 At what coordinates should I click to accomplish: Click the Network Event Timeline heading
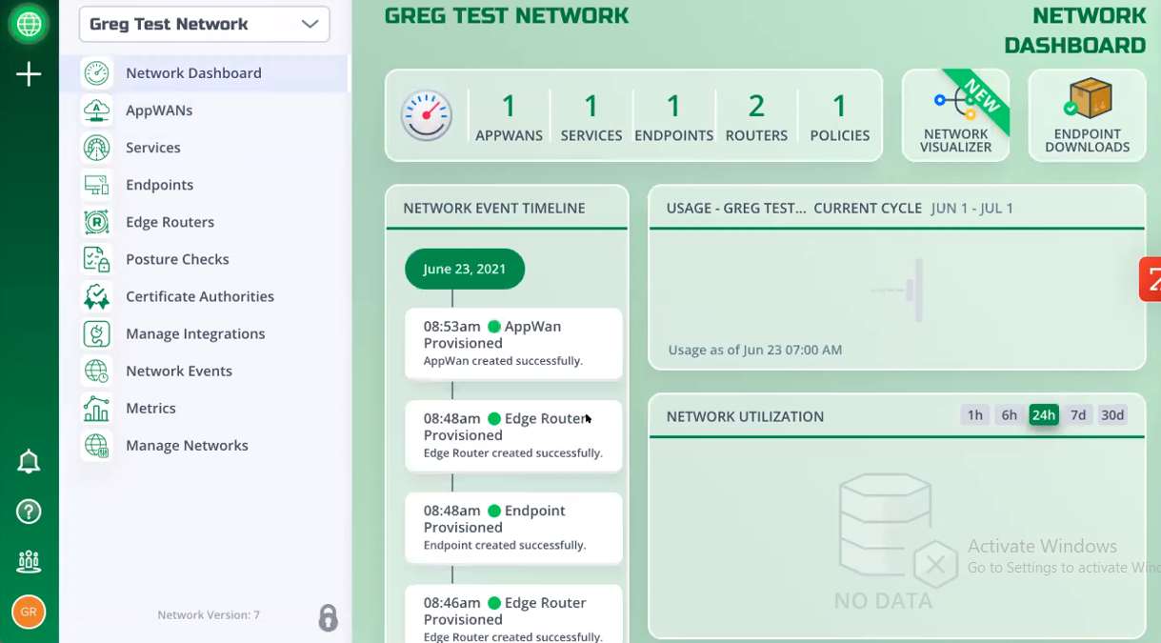point(494,208)
